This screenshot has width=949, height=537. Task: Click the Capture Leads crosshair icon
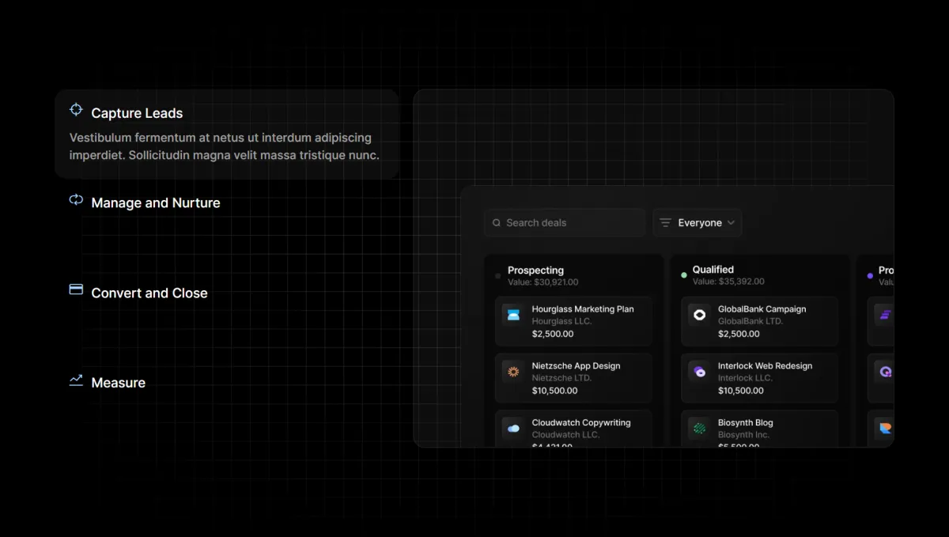[x=76, y=110]
